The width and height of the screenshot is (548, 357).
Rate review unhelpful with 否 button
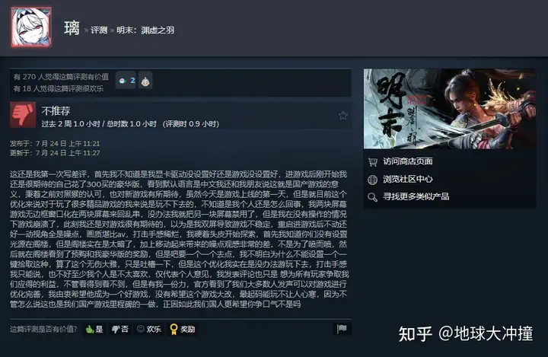point(120,329)
